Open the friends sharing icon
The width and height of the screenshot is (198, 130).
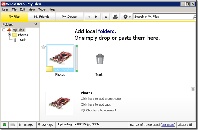[x=115, y=17]
